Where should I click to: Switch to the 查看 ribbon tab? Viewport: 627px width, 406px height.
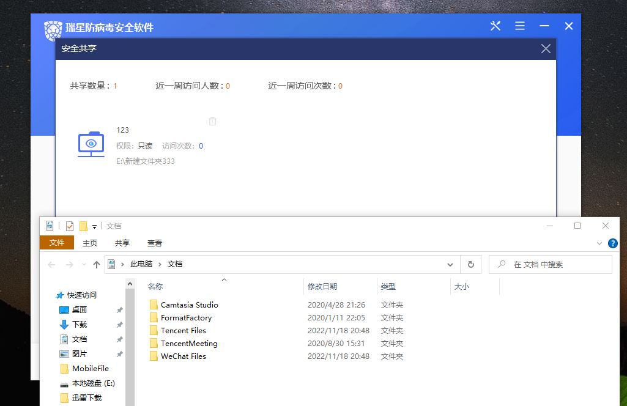point(154,243)
